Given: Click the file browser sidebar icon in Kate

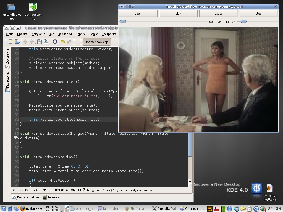Looking at the screenshot, I should click(7, 90).
